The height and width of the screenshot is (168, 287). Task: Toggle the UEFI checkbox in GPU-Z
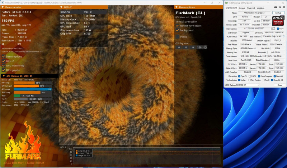278,29
